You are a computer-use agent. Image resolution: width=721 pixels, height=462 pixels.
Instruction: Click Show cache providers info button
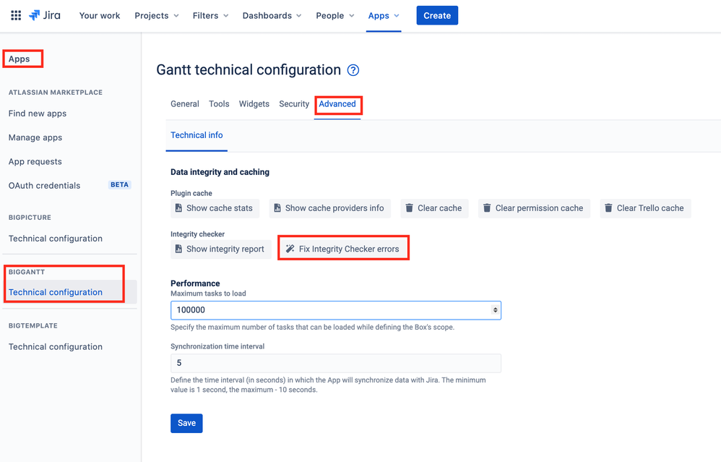(x=330, y=208)
